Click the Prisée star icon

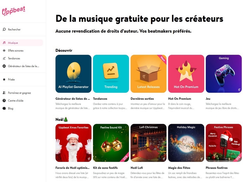(x=4, y=79)
